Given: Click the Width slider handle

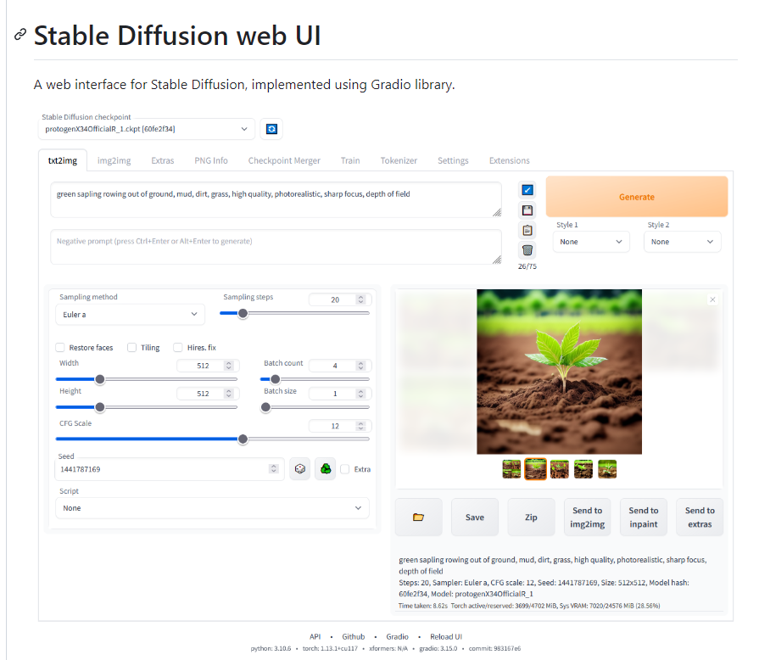Looking at the screenshot, I should pos(100,379).
